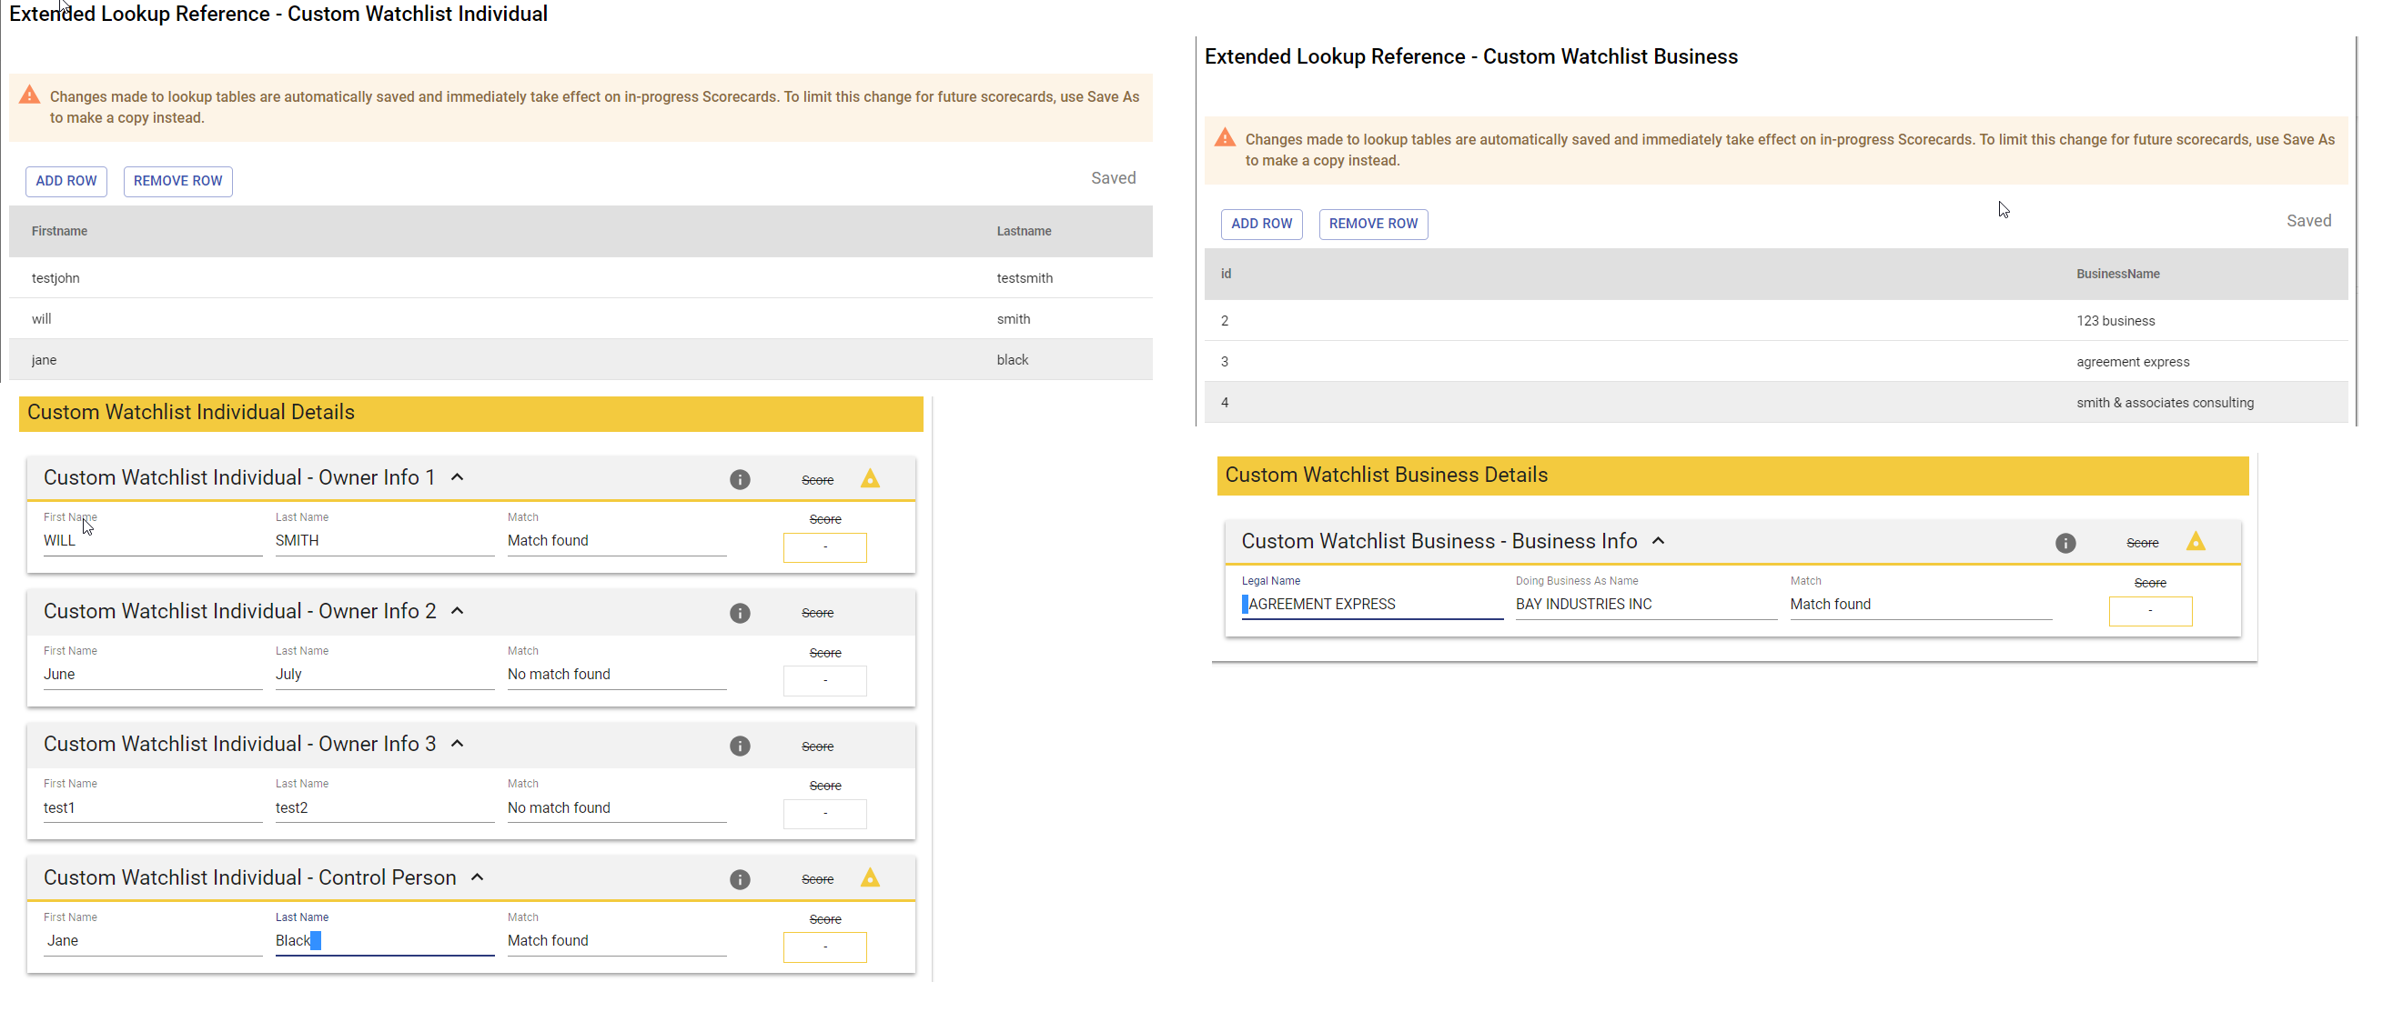Click First Name field containing June
This screenshot has width=2393, height=1022.
click(152, 675)
